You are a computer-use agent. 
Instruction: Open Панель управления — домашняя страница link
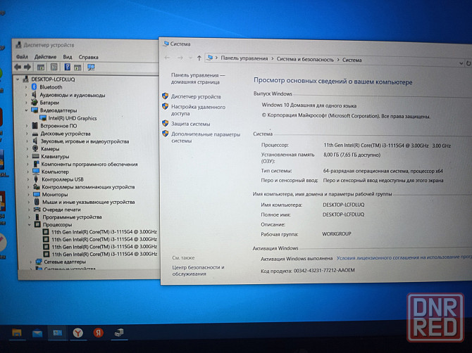(x=198, y=79)
